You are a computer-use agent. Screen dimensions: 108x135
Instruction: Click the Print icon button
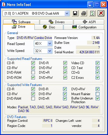[84, 13]
